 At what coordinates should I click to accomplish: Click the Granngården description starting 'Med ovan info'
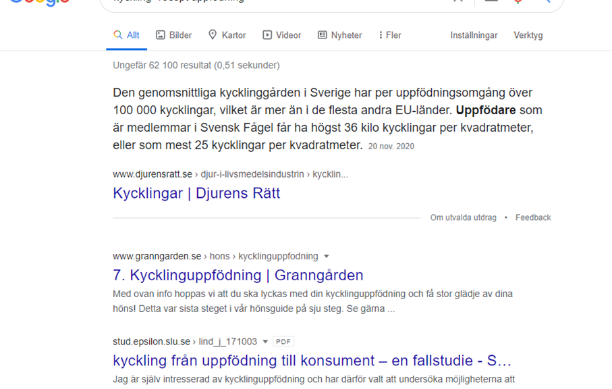[312, 301]
